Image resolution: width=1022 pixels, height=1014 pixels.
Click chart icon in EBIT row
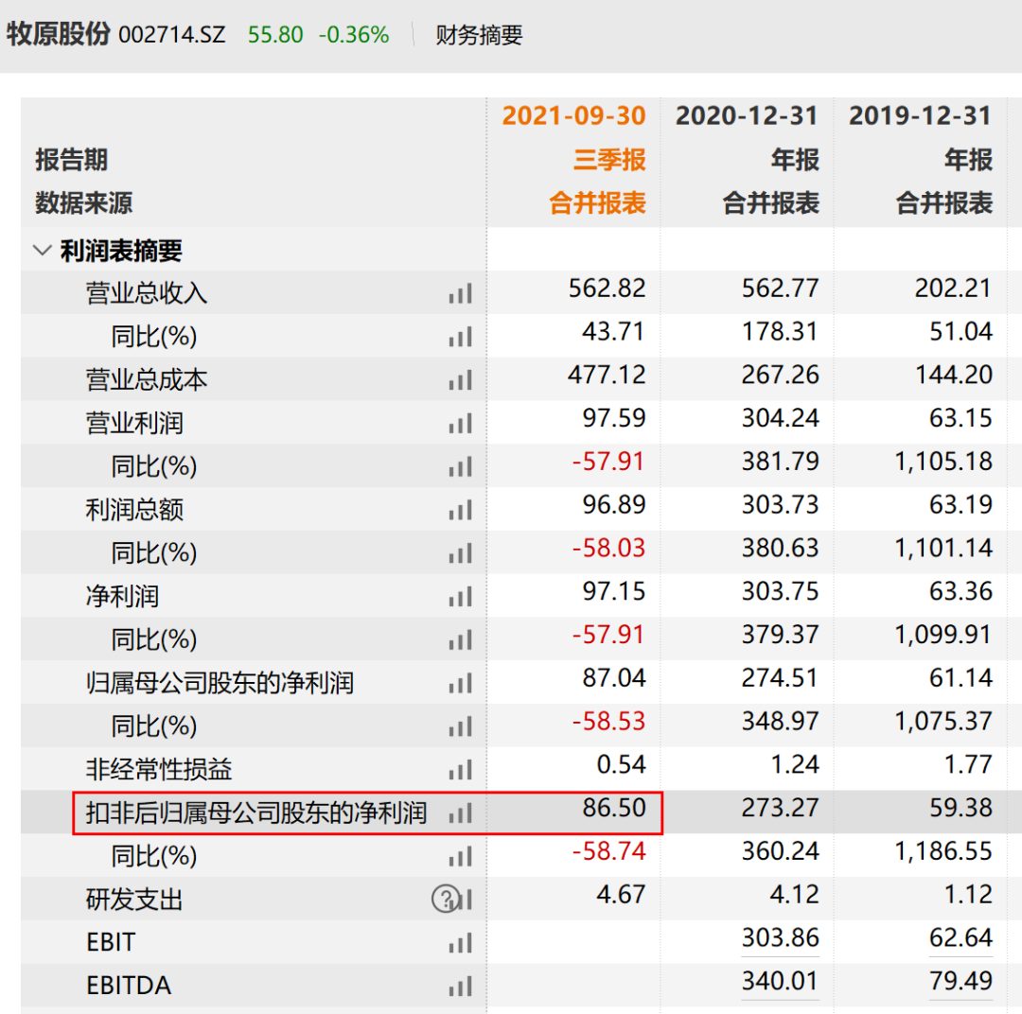[460, 943]
